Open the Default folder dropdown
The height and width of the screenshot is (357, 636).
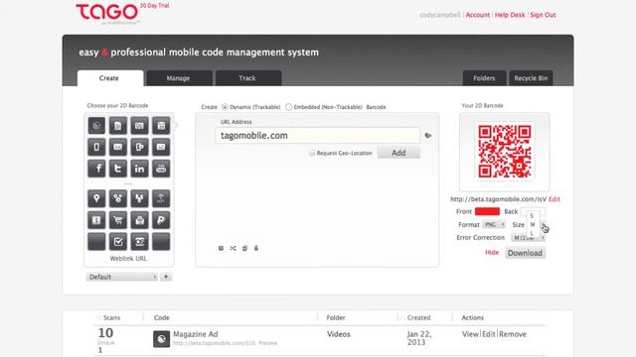pyautogui.click(x=122, y=277)
